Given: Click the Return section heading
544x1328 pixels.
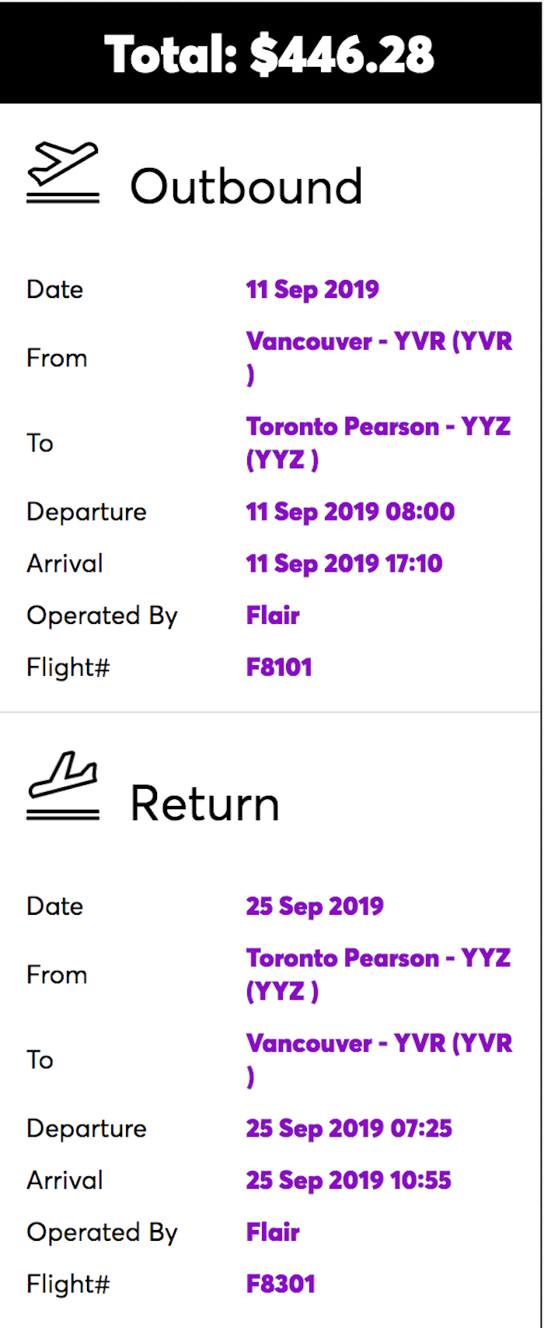Looking at the screenshot, I should [204, 804].
